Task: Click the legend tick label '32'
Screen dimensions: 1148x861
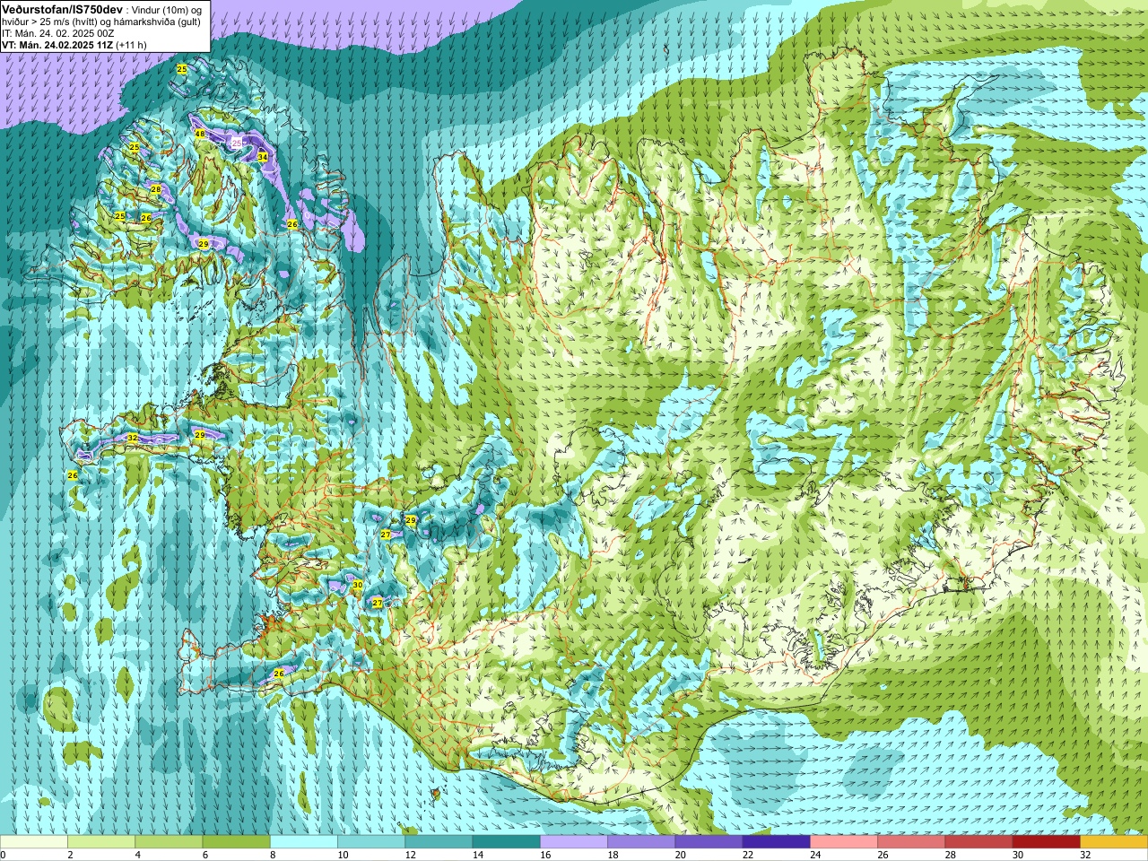Action: pos(1085,855)
